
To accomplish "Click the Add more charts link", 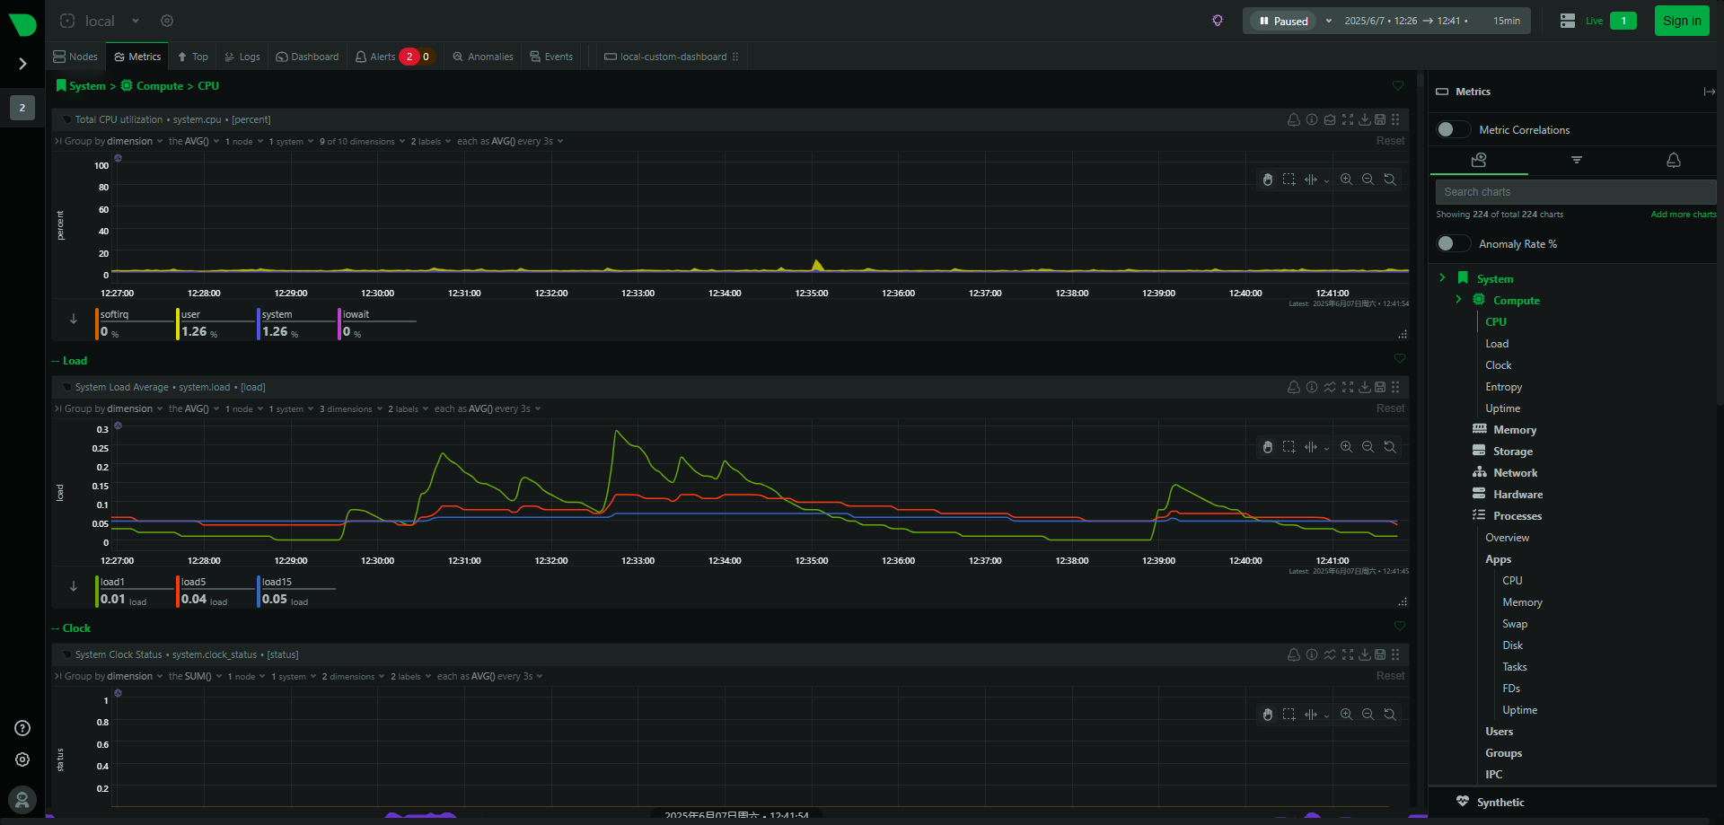I will tap(1683, 215).
